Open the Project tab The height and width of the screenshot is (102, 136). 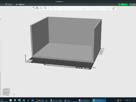[9, 5]
